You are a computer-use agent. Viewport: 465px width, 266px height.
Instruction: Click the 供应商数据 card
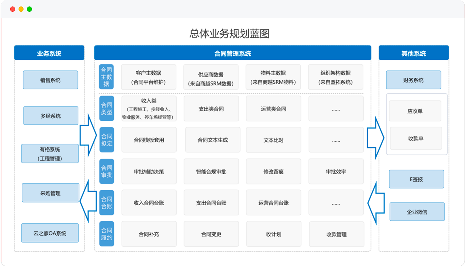coord(211,77)
